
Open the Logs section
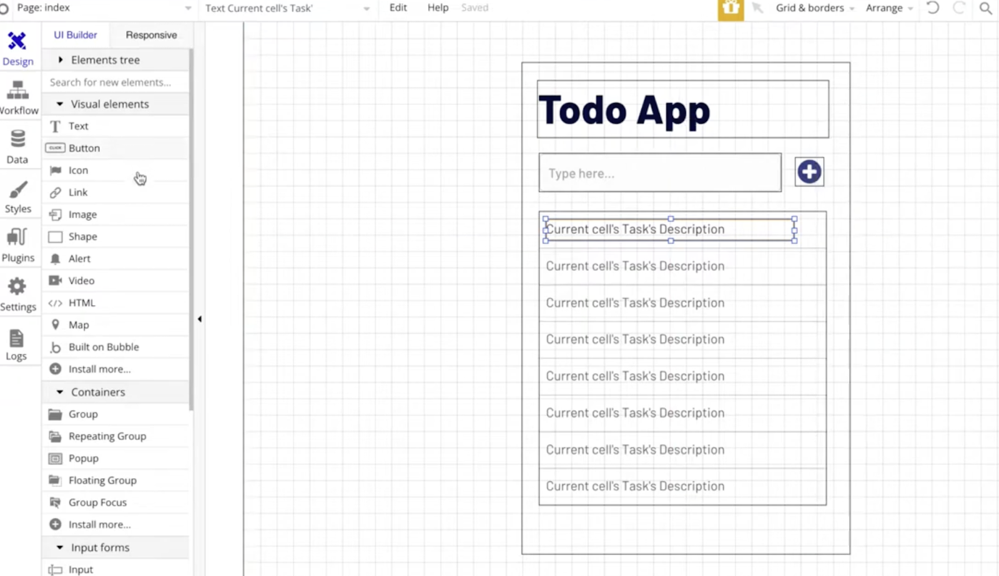(x=17, y=344)
